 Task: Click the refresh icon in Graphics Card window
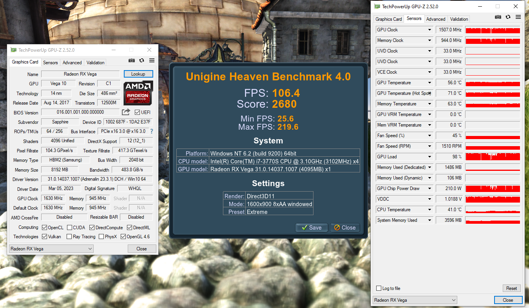[x=142, y=60]
